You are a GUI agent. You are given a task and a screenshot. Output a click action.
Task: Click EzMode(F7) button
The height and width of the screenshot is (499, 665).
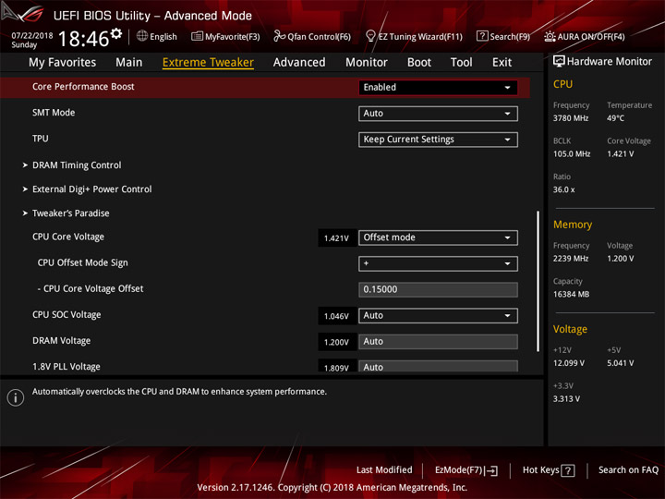(466, 470)
